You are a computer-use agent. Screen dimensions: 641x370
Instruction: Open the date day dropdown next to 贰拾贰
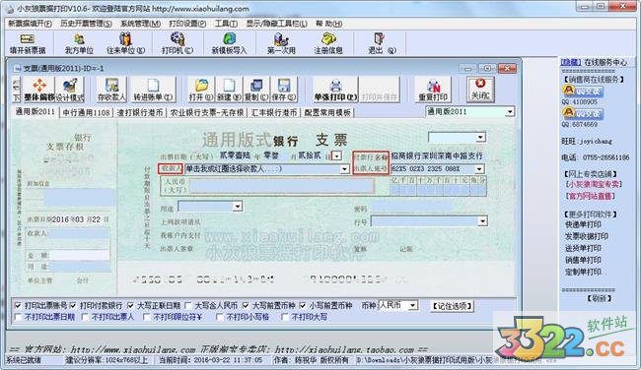pyautogui.click(x=336, y=155)
